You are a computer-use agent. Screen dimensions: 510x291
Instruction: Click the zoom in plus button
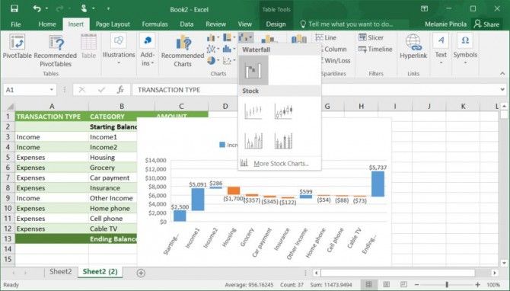click(477, 284)
